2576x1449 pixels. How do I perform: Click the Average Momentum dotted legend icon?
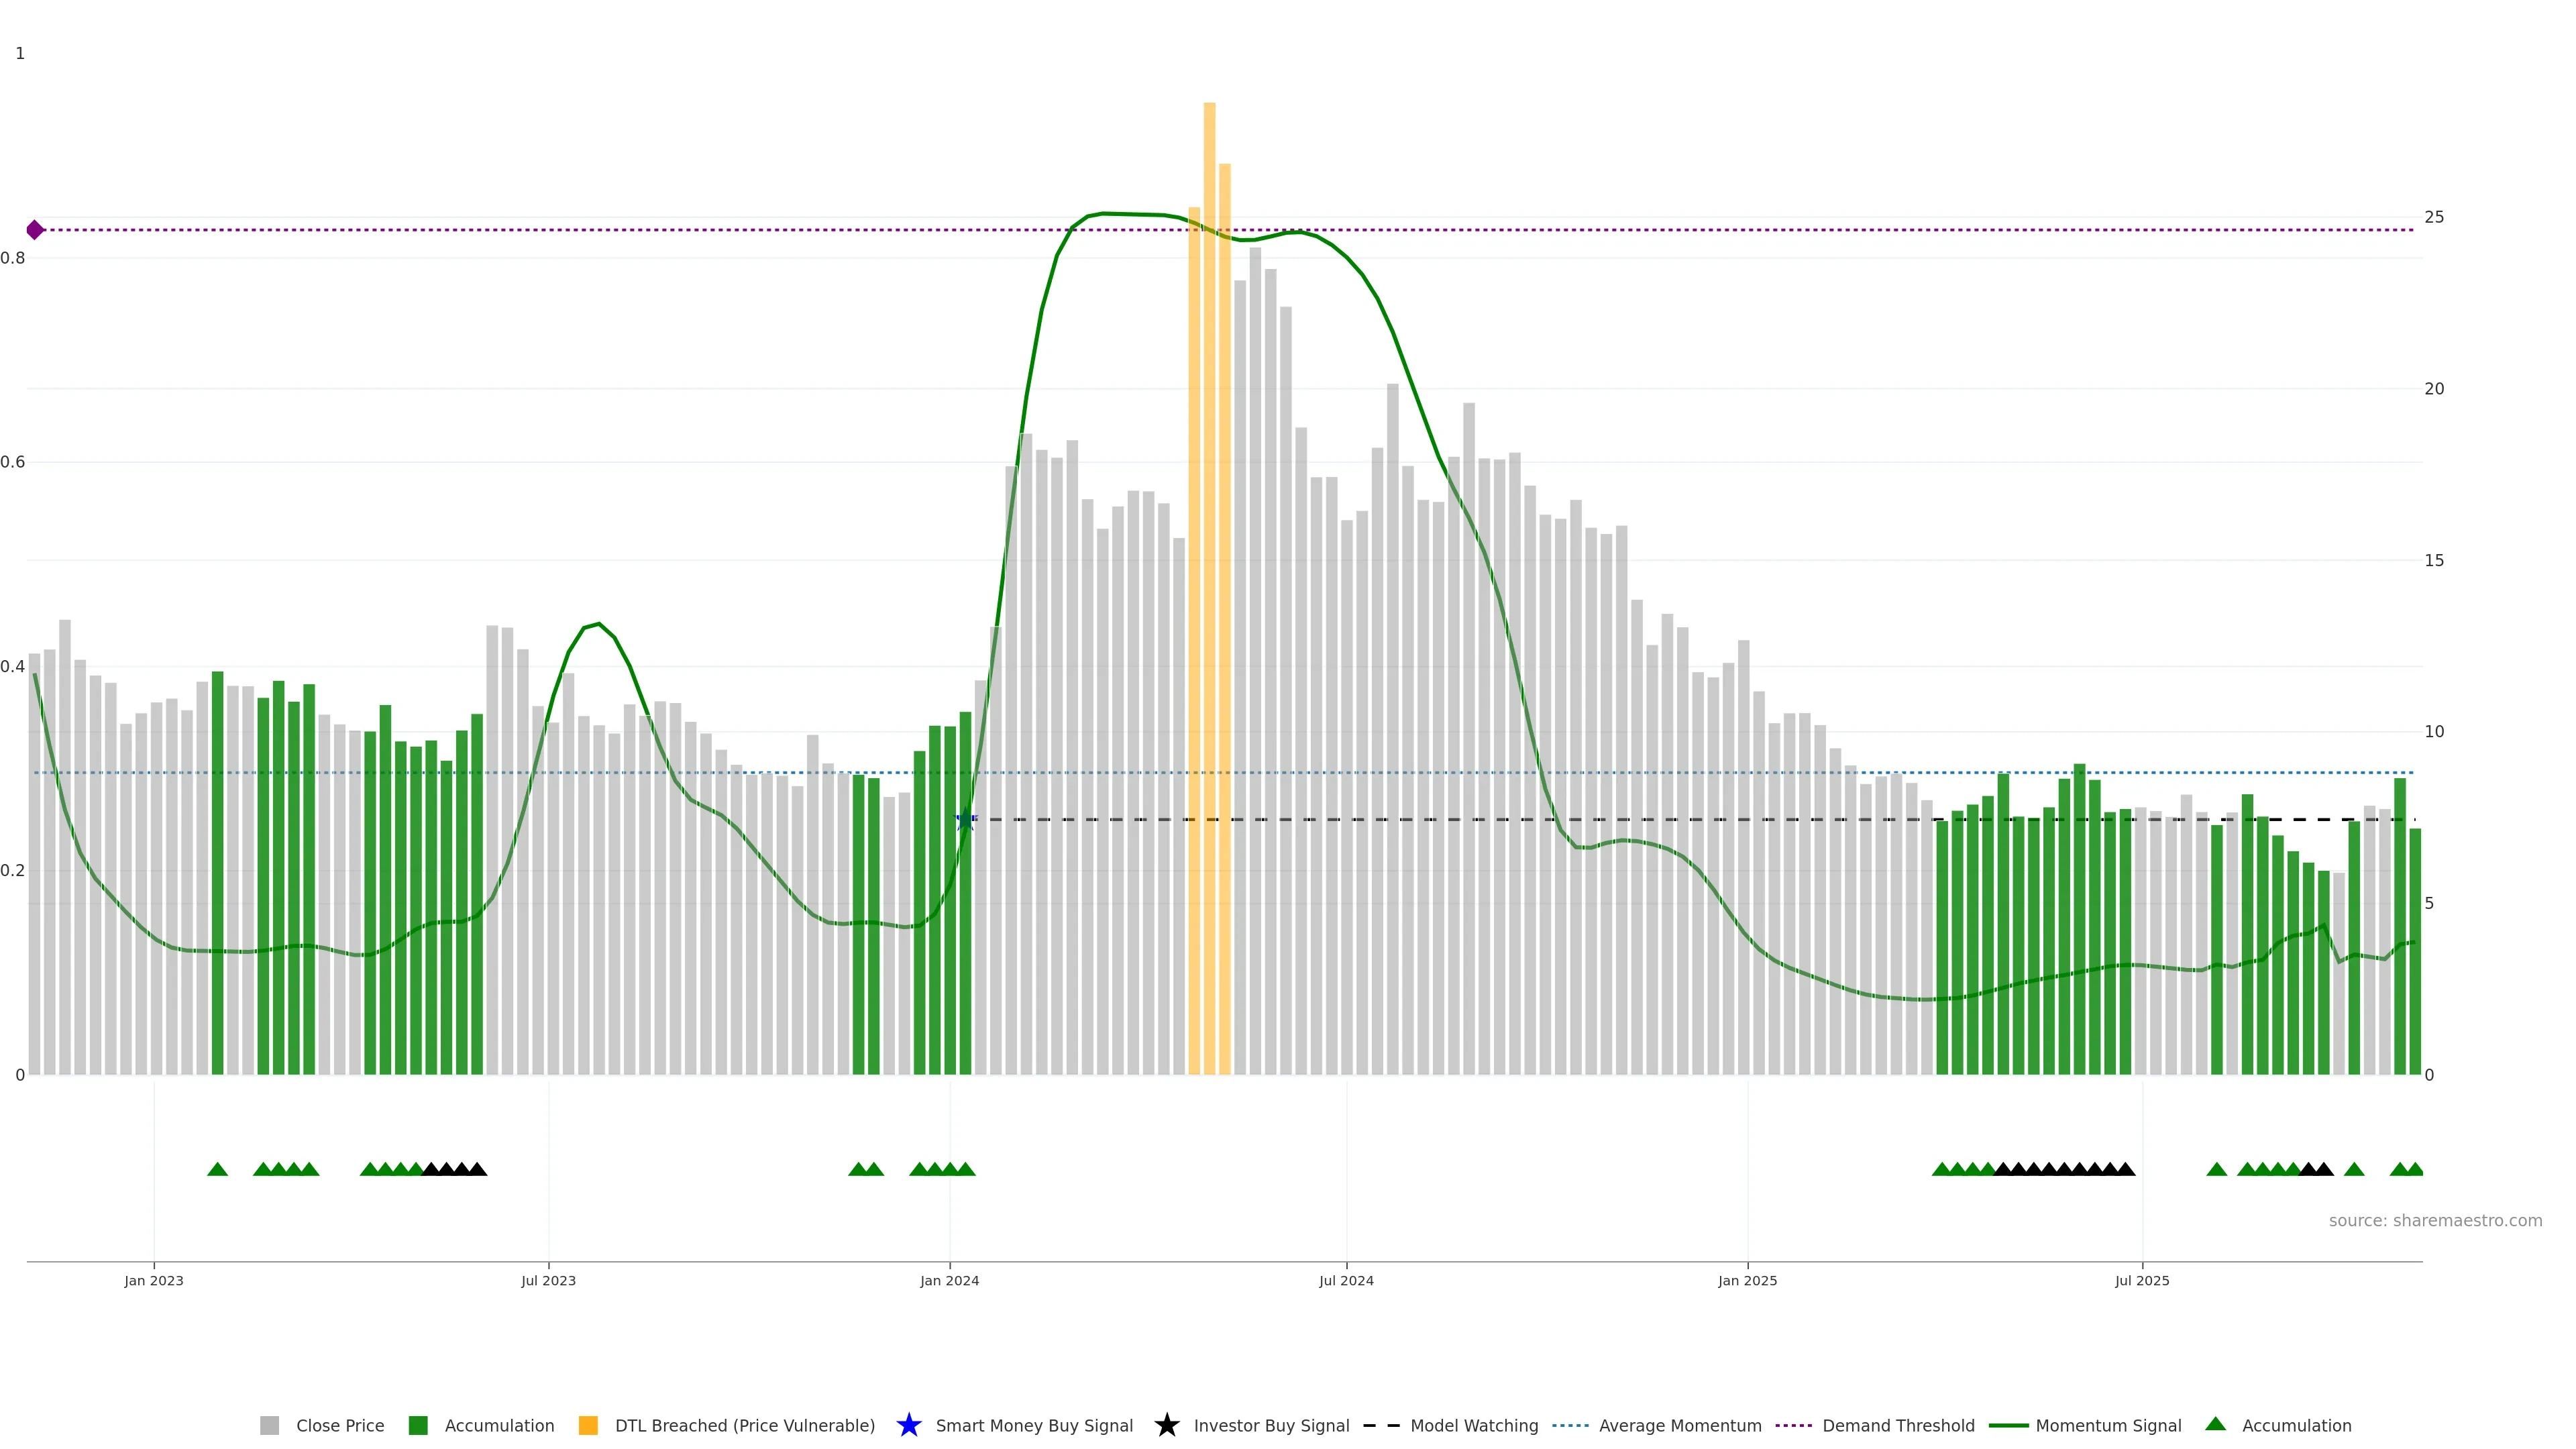coord(1570,1425)
